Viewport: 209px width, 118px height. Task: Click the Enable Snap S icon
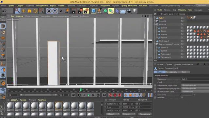pyautogui.click(x=3, y=75)
